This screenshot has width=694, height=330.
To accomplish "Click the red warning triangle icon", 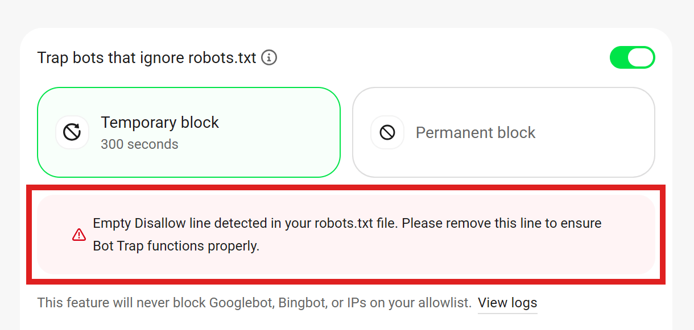I will pyautogui.click(x=79, y=235).
